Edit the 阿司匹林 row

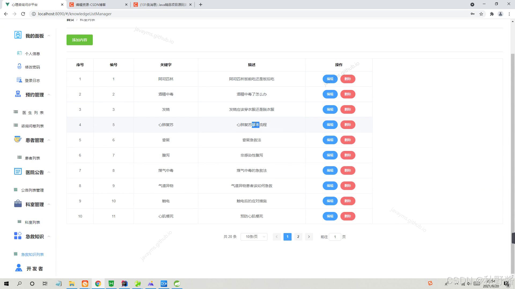pyautogui.click(x=330, y=79)
